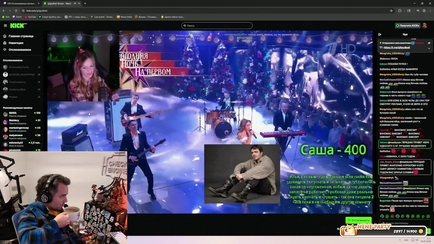Open Донаты - Последн bookmark
Image resolution: width=434 pixels, height=244 pixels.
(146, 17)
